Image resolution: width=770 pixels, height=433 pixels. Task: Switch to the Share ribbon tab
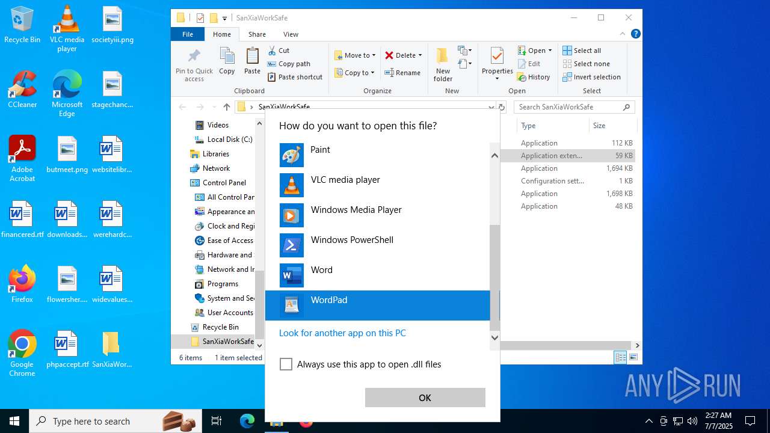click(257, 34)
